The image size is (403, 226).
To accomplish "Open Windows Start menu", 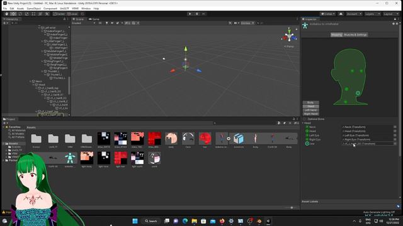I will 135,221.
